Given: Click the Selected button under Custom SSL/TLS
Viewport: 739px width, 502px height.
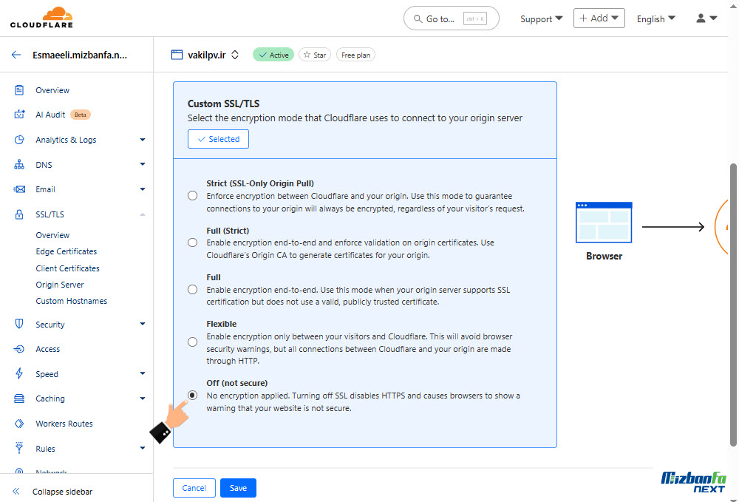Looking at the screenshot, I should point(218,139).
